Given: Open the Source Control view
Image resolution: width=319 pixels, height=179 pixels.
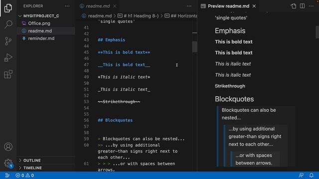Looking at the screenshot, I should point(8,41).
